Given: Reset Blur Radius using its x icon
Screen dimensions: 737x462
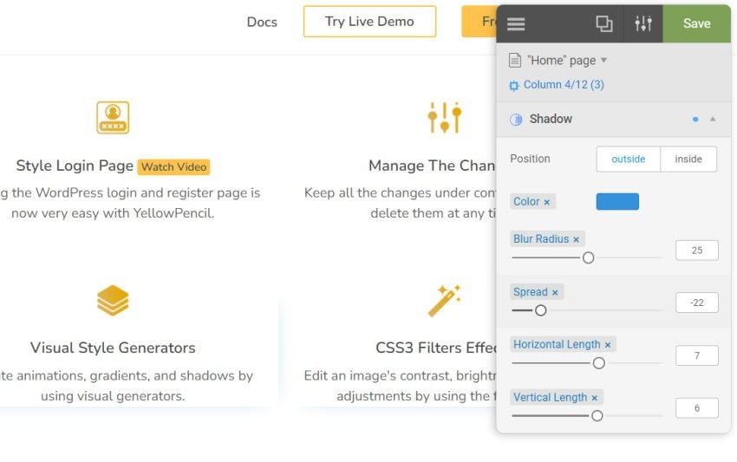Looking at the screenshot, I should tap(576, 239).
